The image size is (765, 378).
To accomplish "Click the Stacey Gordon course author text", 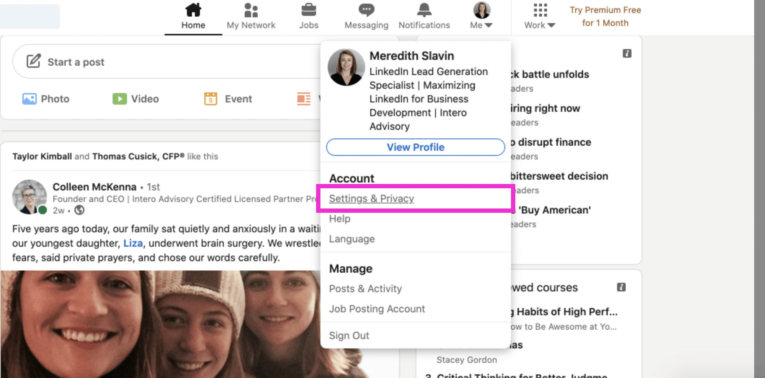I will coord(467,360).
